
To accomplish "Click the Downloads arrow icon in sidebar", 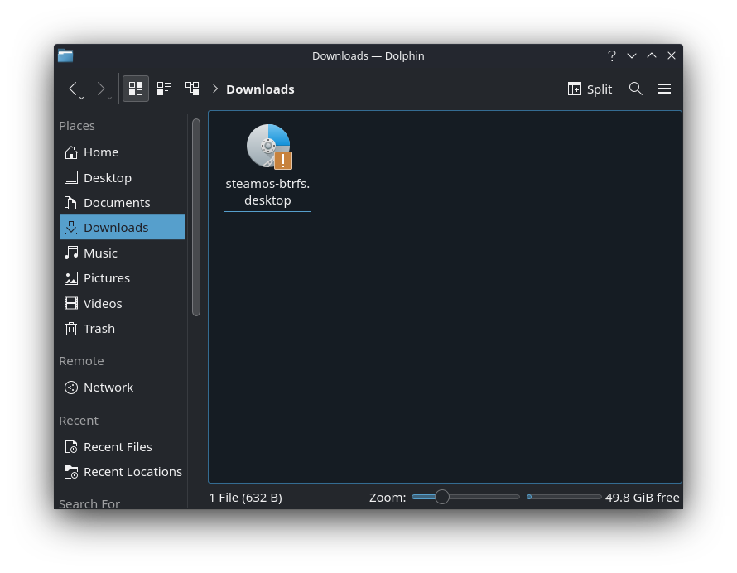I will click(71, 228).
